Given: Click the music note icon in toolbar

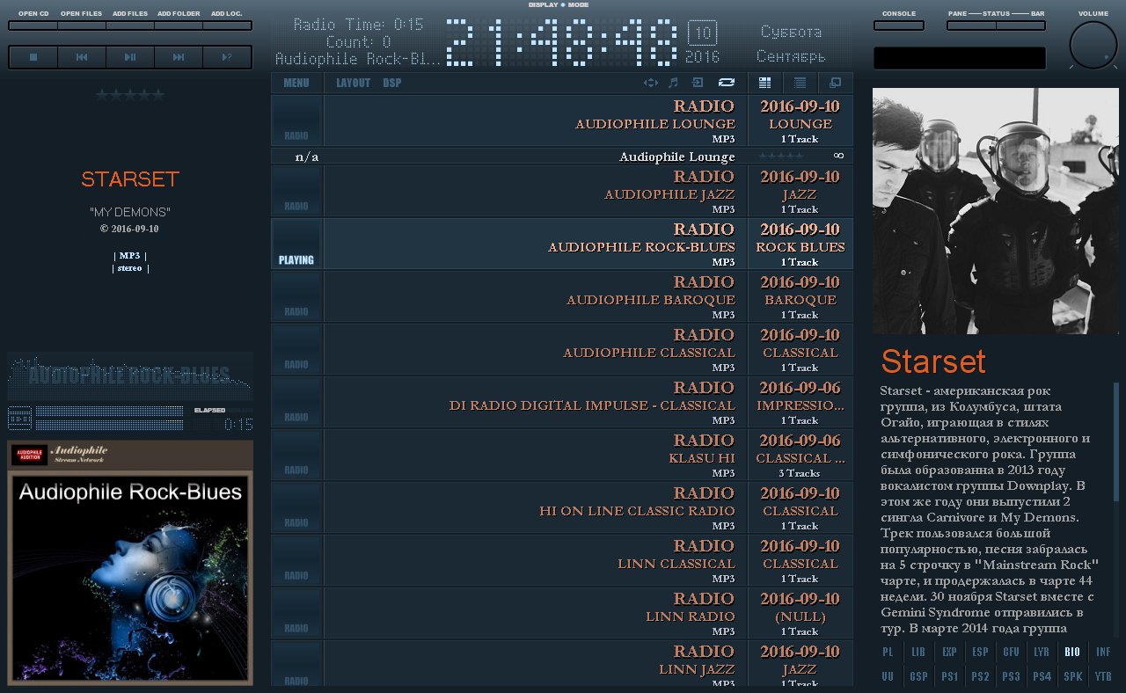Looking at the screenshot, I should (x=673, y=83).
